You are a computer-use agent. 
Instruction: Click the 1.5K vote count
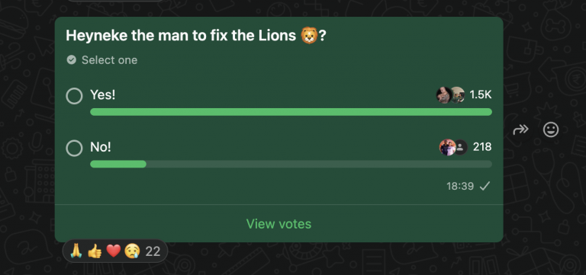[481, 94]
